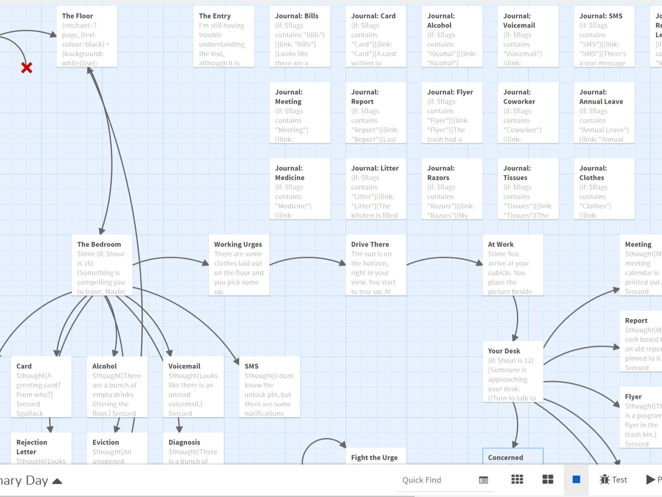662x497 pixels.
Task: Select the Journal: Bills passage
Action: coord(300,37)
